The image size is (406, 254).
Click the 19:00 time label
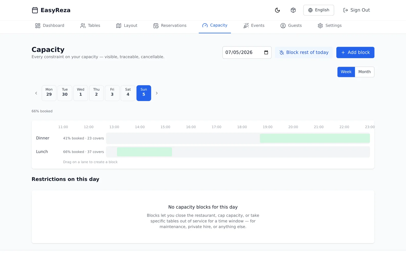(267, 127)
